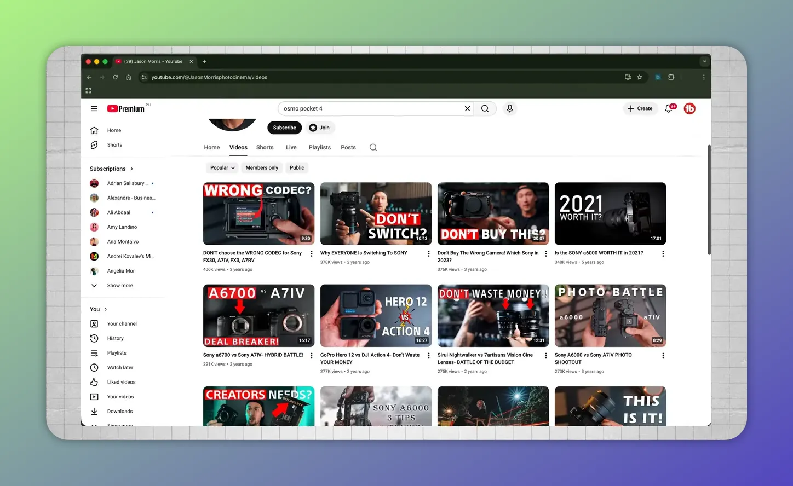Open Amy Landino subscription
This screenshot has width=793, height=486.
click(x=122, y=227)
